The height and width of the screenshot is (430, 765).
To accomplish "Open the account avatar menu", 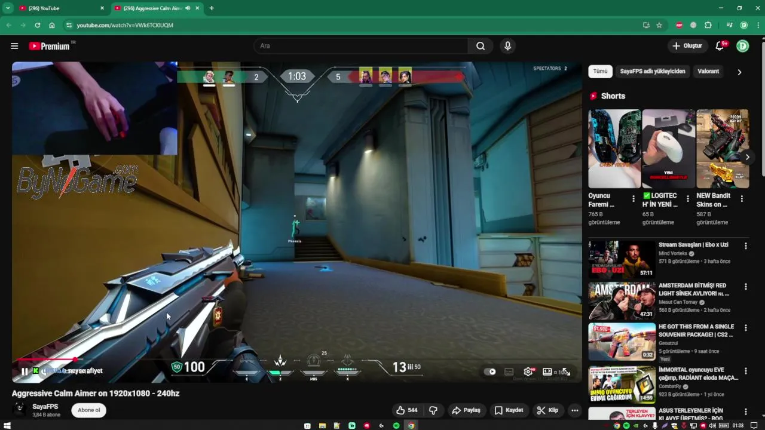I will point(742,46).
